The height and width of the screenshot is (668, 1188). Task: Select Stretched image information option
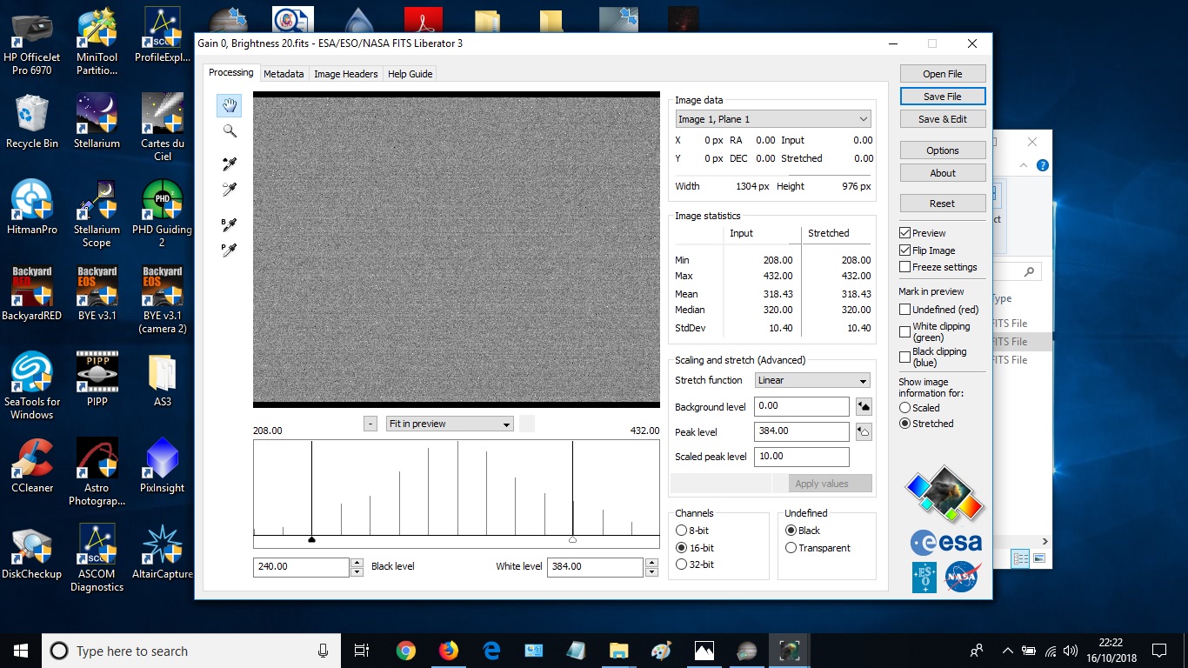pos(905,424)
